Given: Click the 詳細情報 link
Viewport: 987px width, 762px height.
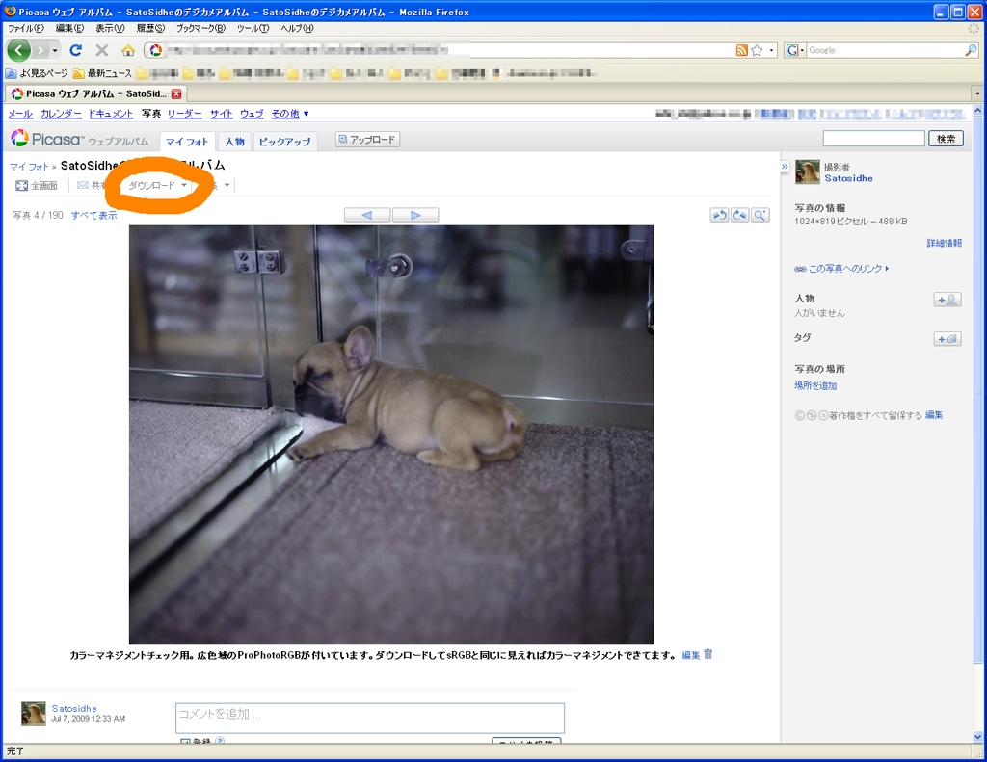Looking at the screenshot, I should tap(945, 243).
